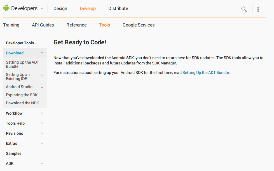Expand the Developers dropdown arrow

pyautogui.click(x=42, y=9)
